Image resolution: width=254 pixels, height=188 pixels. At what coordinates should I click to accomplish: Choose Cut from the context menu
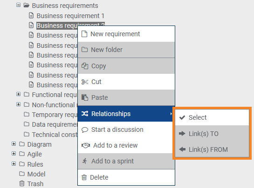point(126,82)
